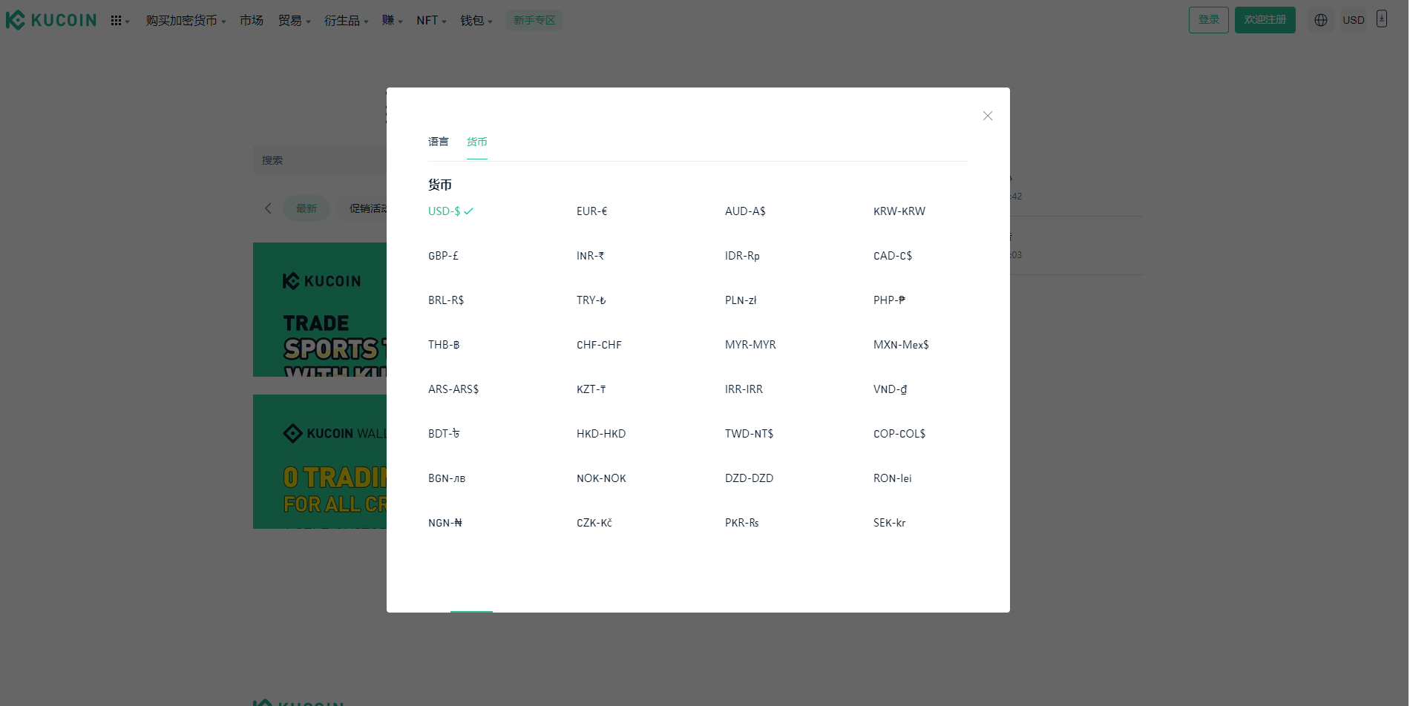This screenshot has width=1410, height=706.
Task: Open the 新手专区 beginner zone badge
Action: [534, 20]
